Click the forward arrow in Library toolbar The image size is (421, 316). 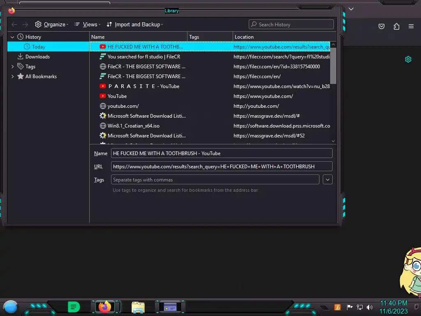click(25, 25)
